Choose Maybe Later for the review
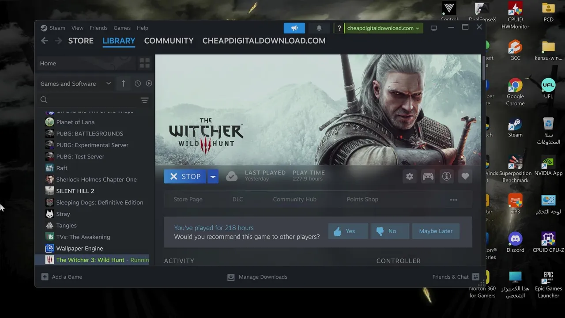 click(x=436, y=231)
